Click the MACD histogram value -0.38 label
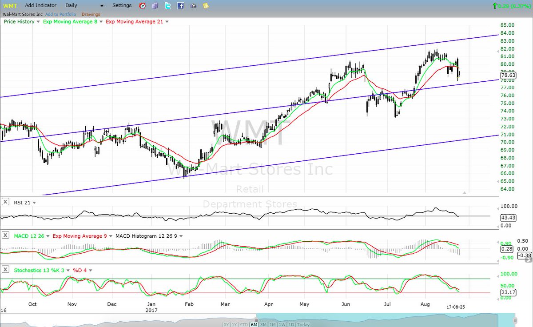The width and height of the screenshot is (533, 327). tap(524, 255)
